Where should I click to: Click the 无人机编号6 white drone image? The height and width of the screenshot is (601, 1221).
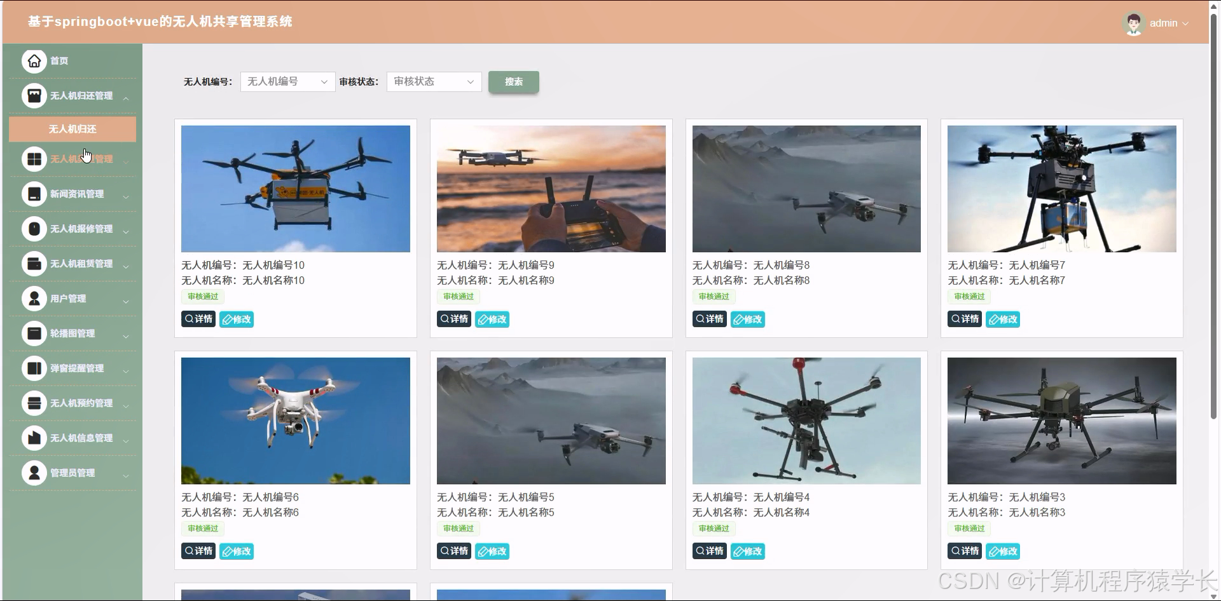pyautogui.click(x=296, y=421)
